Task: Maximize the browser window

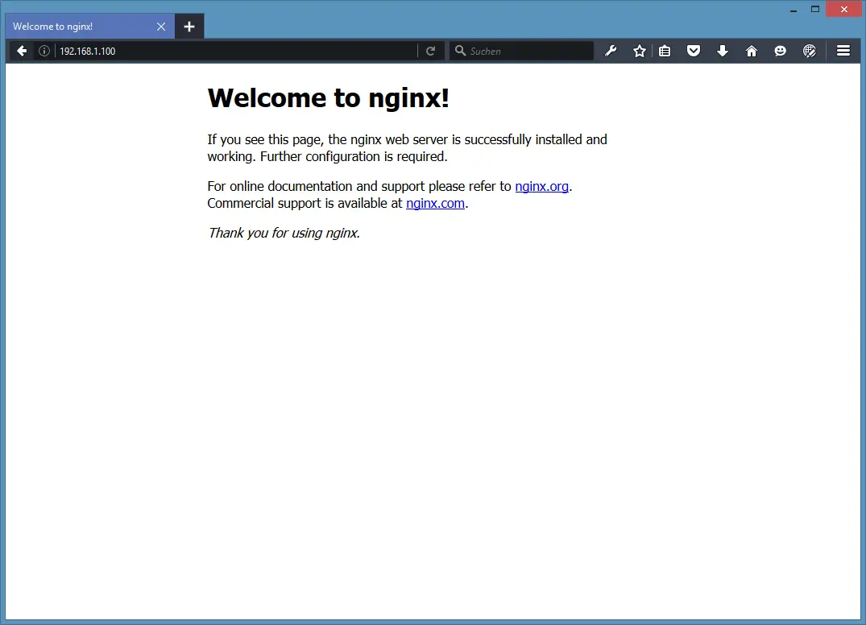Action: [x=814, y=9]
